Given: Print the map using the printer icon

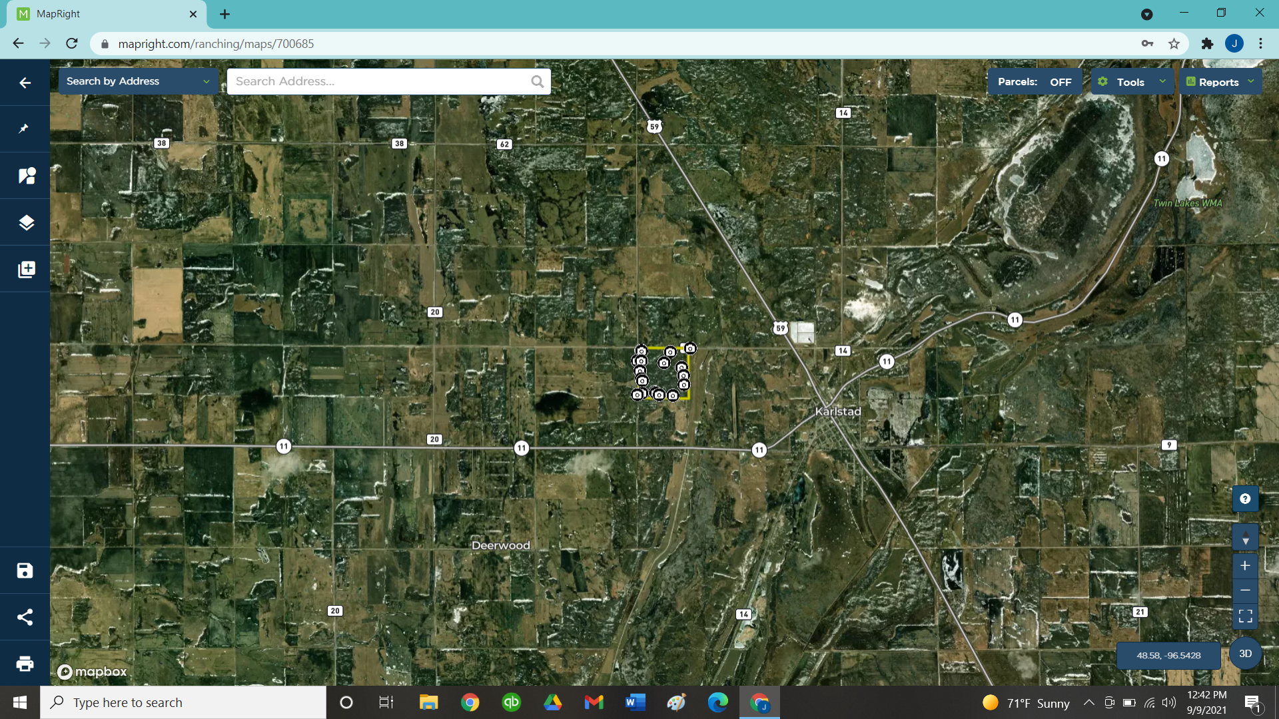Looking at the screenshot, I should 25,664.
